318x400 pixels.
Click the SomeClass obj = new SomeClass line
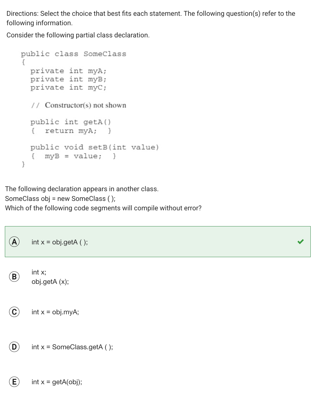pos(60,198)
